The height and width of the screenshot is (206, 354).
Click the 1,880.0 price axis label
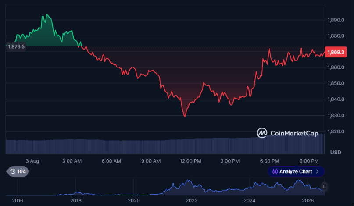tap(336, 36)
